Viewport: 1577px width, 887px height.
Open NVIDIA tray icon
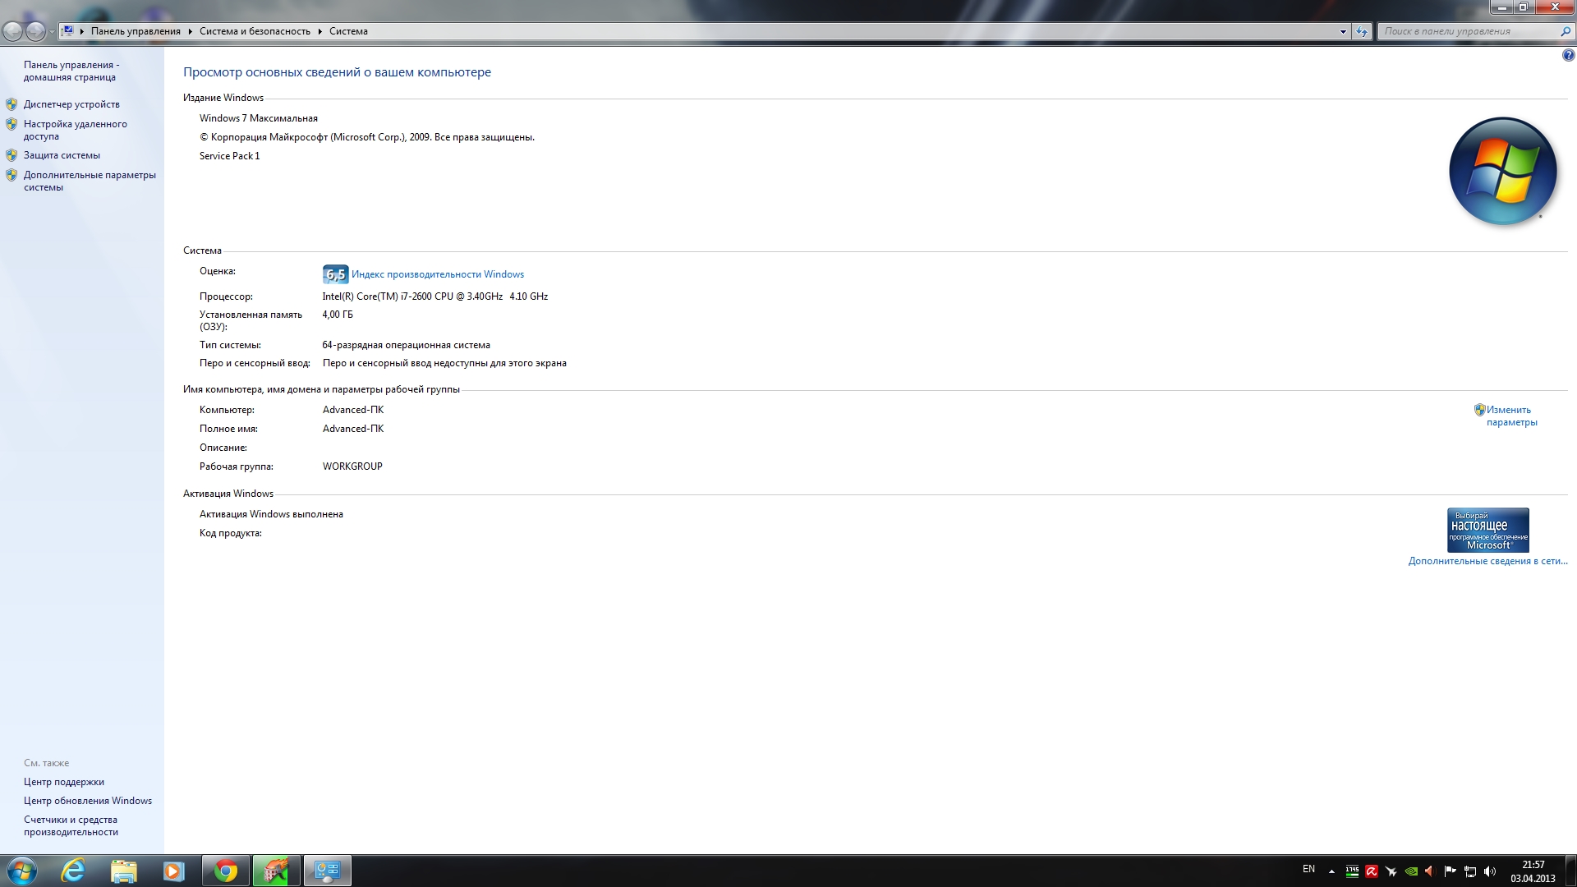(1411, 871)
